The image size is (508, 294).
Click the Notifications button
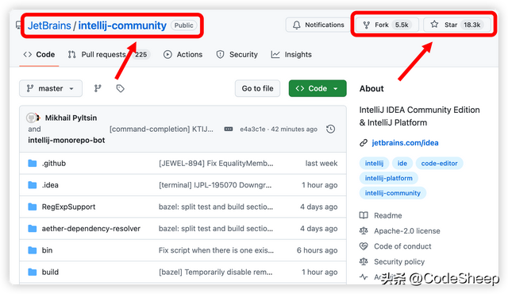[317, 25]
